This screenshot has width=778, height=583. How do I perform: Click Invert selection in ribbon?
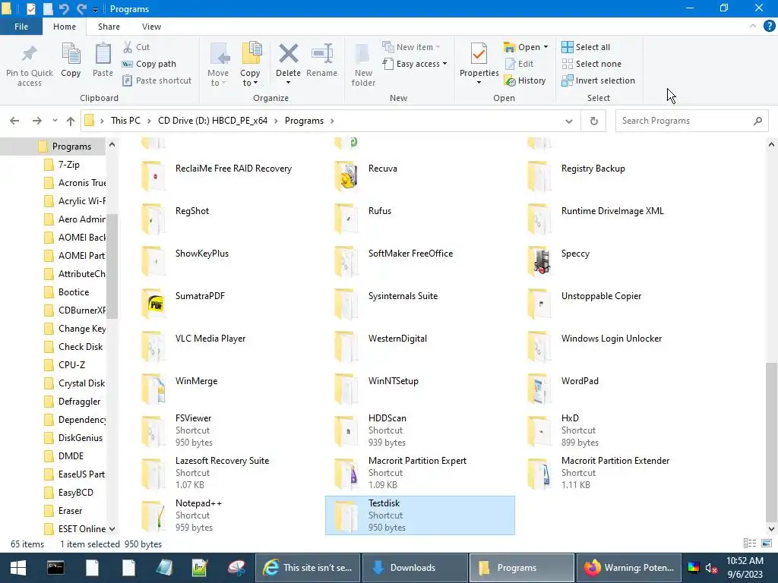click(598, 80)
